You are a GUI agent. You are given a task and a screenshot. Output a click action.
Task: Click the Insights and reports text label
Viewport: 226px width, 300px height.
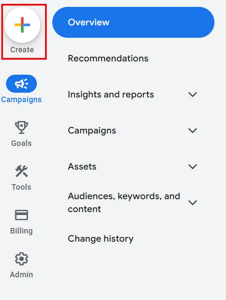coord(111,94)
